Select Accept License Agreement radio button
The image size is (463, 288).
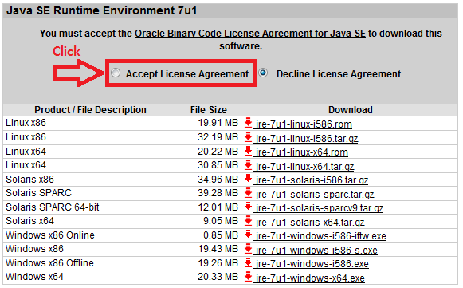(x=116, y=73)
